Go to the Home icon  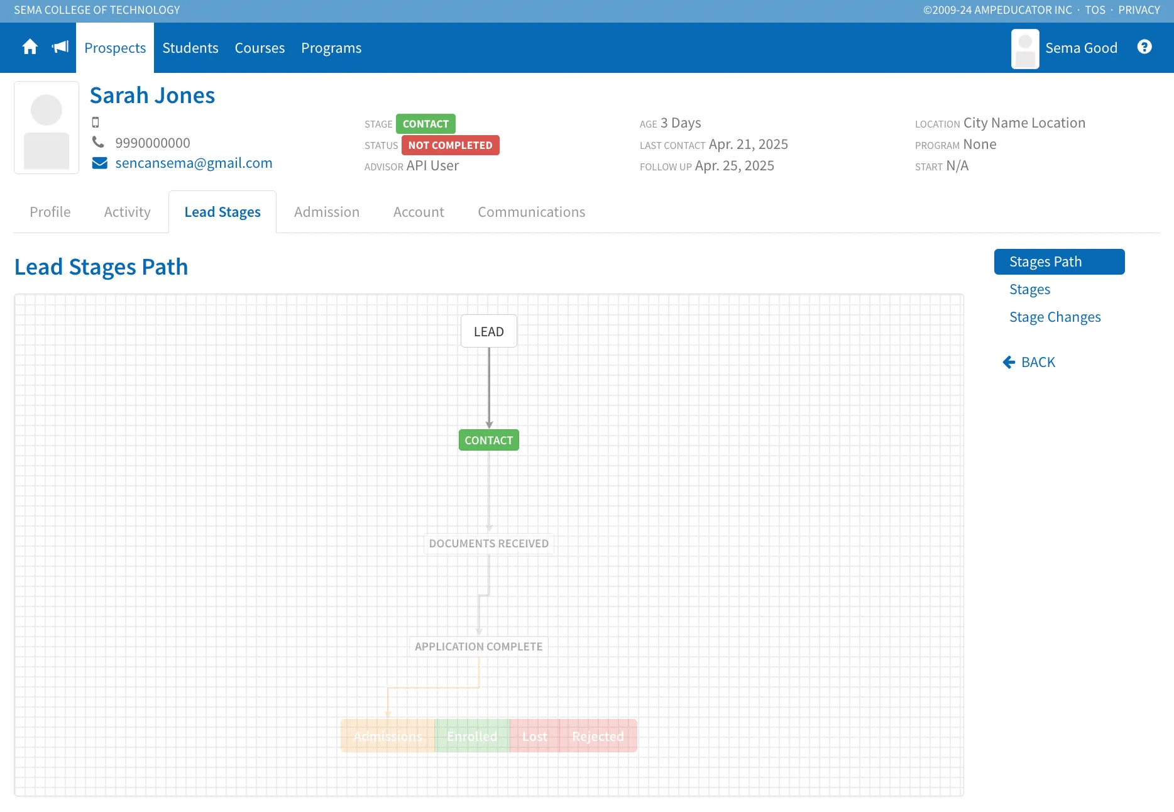point(30,48)
